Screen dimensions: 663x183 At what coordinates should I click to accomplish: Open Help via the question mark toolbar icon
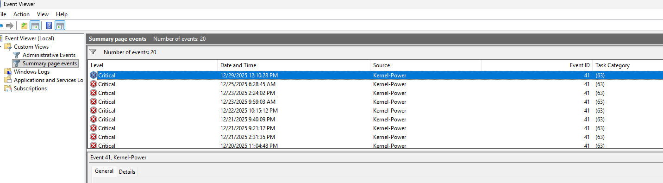pyautogui.click(x=49, y=25)
